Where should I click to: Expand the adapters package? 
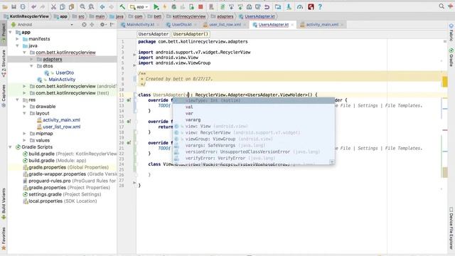pos(31,59)
